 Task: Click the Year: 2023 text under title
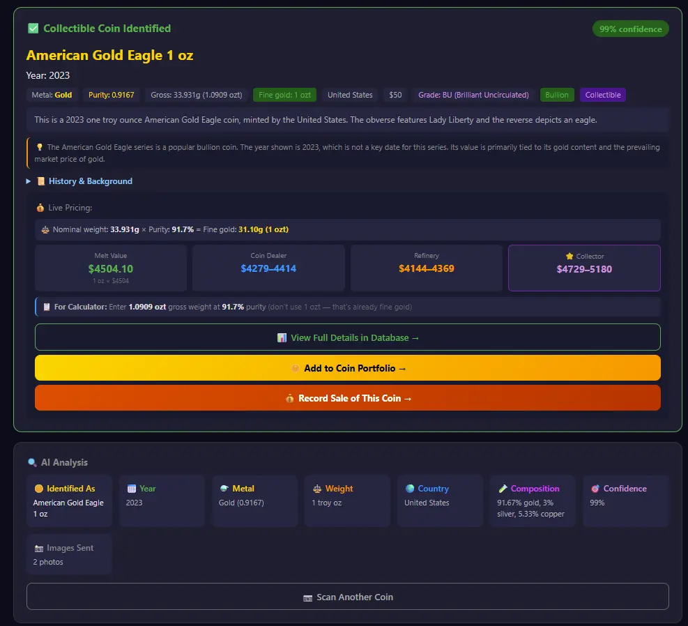48,75
